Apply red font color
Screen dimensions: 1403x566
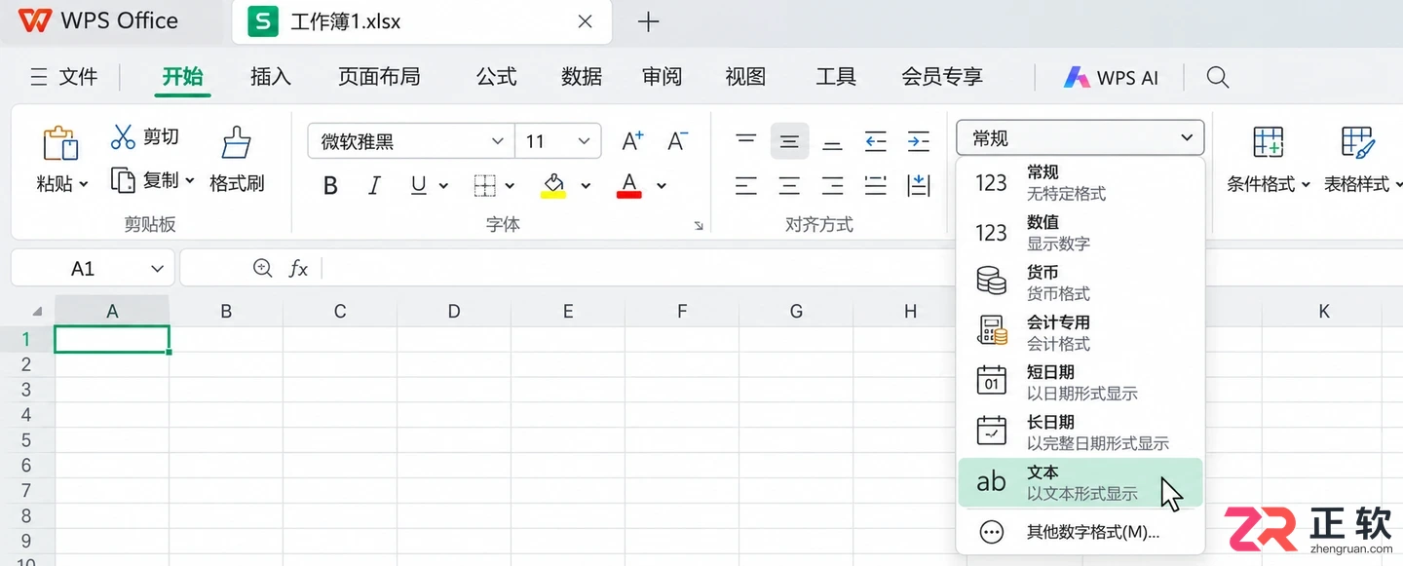(629, 185)
